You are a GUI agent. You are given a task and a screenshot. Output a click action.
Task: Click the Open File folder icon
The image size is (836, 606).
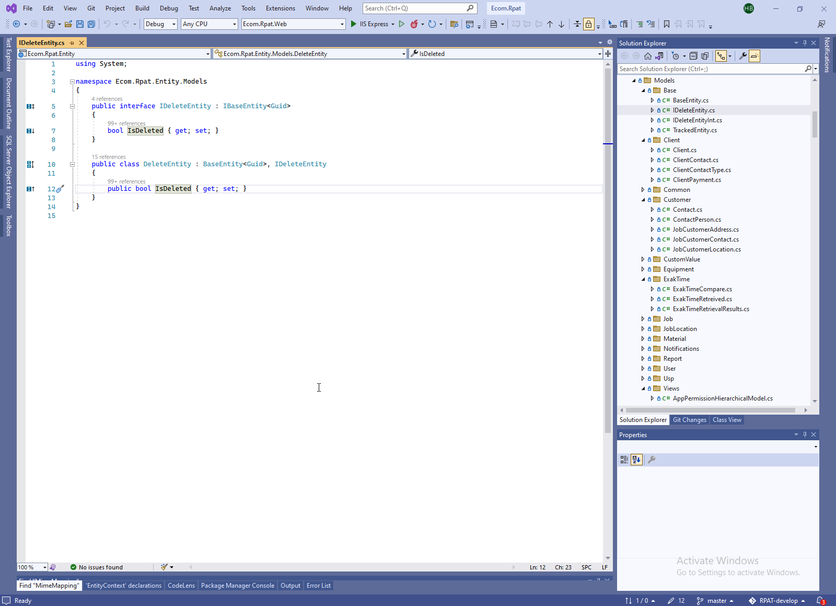(68, 24)
